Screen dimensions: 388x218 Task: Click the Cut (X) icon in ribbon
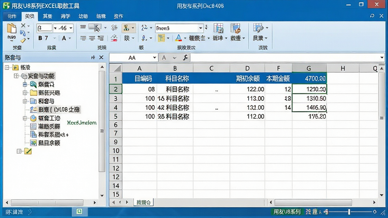point(23,25)
